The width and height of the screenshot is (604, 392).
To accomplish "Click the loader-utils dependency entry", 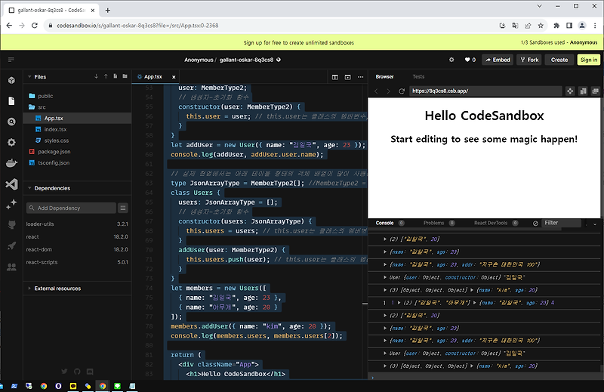I will (77, 224).
